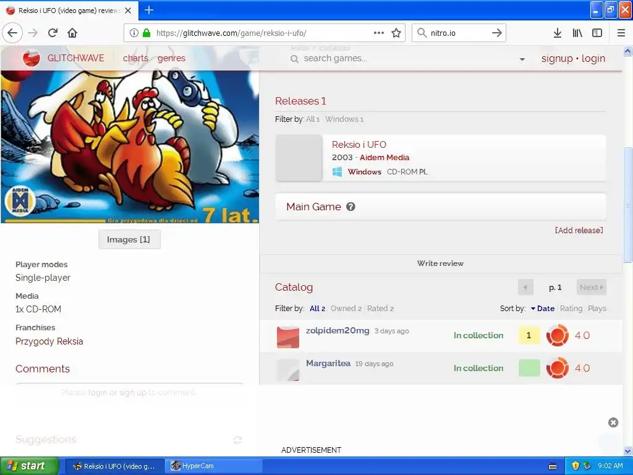The width and height of the screenshot is (633, 475).
Task: Filter releases by Windows 1
Action: click(344, 119)
